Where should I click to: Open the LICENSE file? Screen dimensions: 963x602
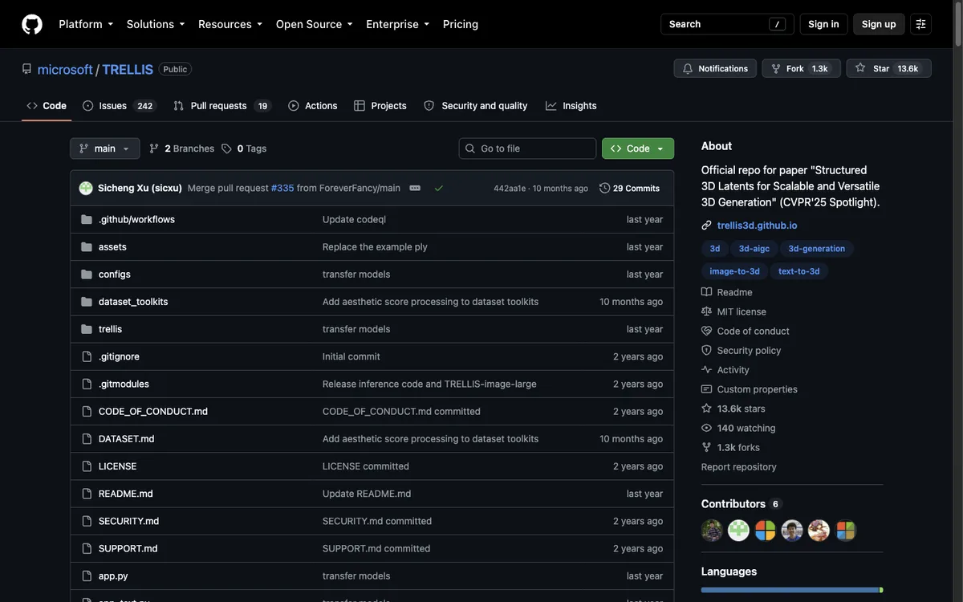coord(117,466)
